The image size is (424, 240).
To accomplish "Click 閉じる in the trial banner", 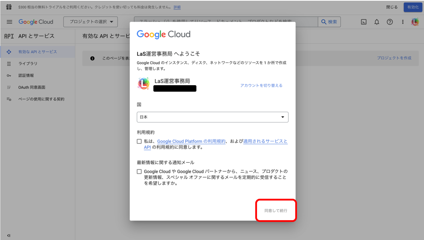I will [392, 7].
